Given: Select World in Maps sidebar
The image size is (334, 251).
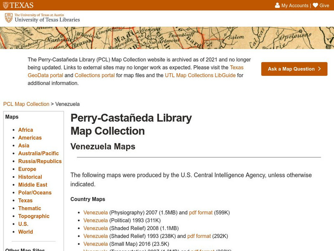Looking at the screenshot, I should pyautogui.click(x=25, y=232).
